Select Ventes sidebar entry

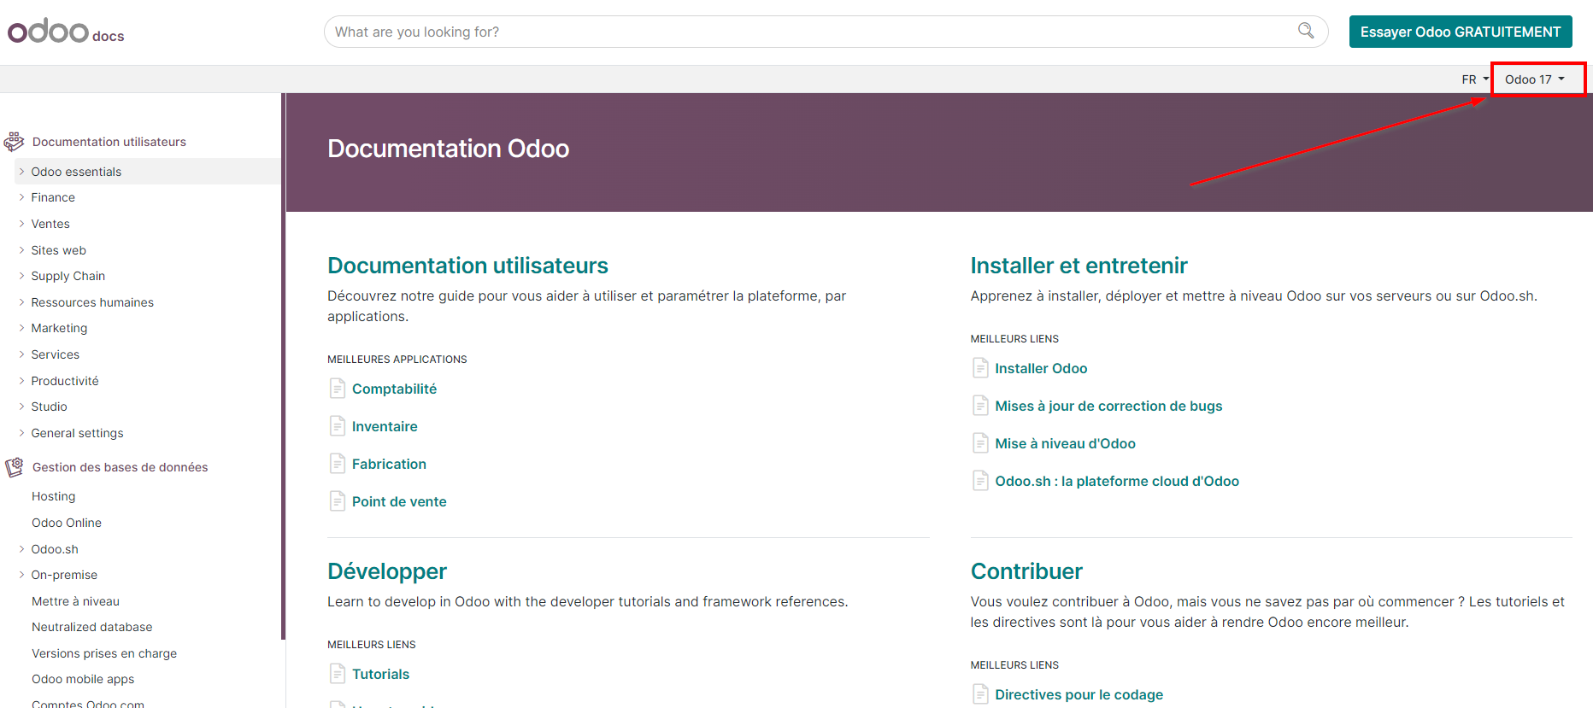tap(50, 224)
